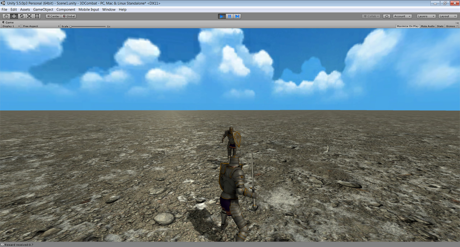Stop play mode with Play button
This screenshot has width=460, height=247.
(221, 16)
